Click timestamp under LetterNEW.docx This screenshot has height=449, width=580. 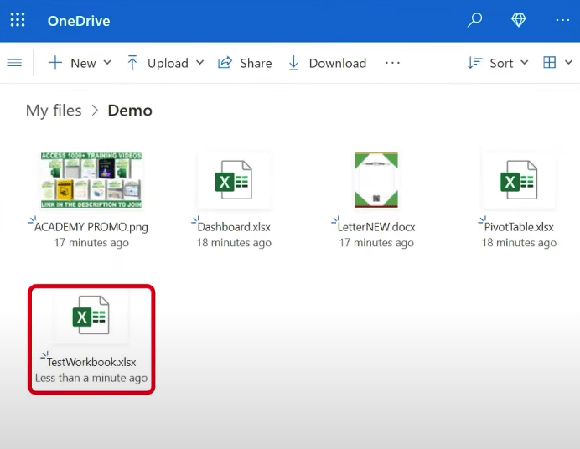376,243
